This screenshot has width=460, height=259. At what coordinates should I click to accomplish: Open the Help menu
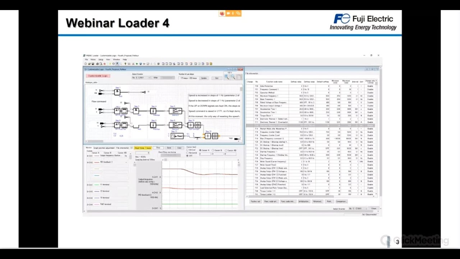(125, 59)
